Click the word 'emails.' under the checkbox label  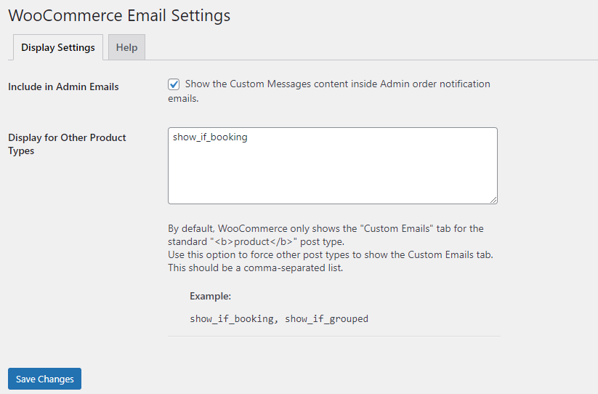[183, 98]
